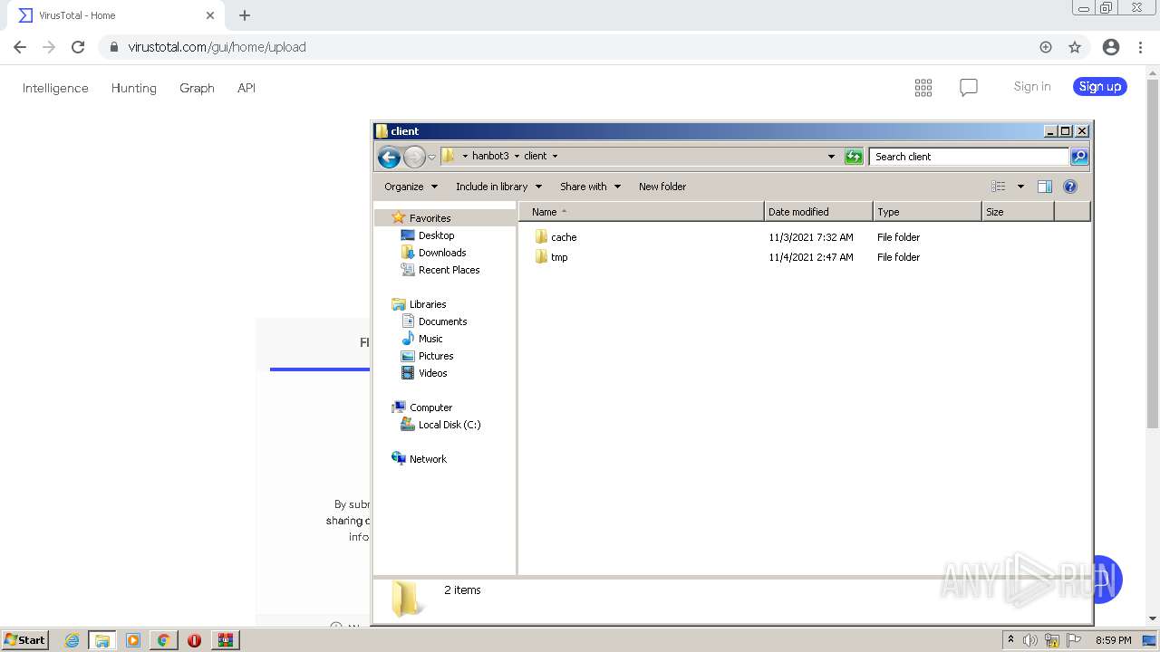Sort by Type column header

(927, 212)
